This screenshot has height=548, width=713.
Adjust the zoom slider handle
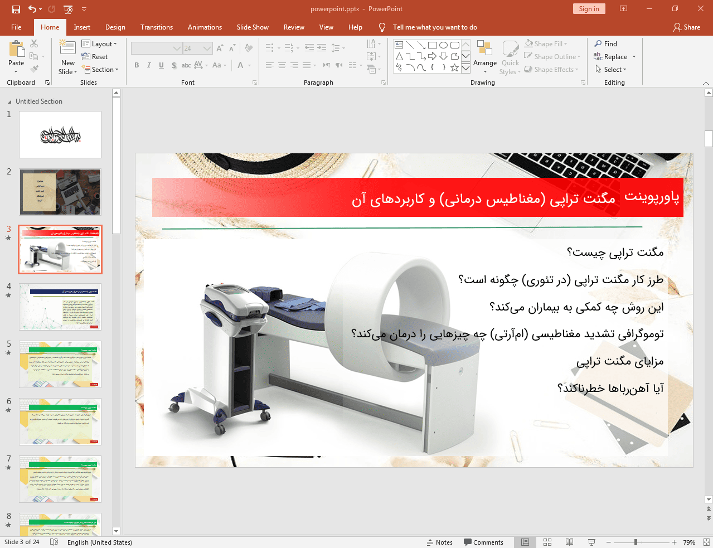pyautogui.click(x=636, y=542)
